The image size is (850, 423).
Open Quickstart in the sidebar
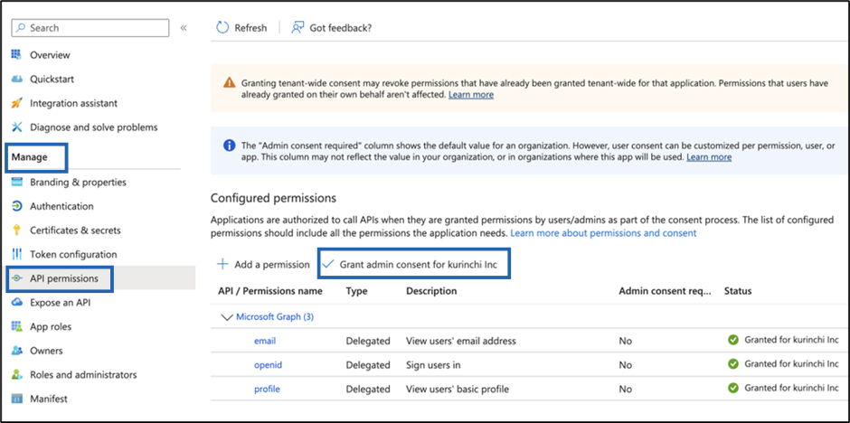tap(52, 79)
